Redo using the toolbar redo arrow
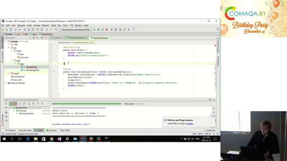The width and height of the screenshot is (287, 161). pyautogui.click(x=20, y=30)
